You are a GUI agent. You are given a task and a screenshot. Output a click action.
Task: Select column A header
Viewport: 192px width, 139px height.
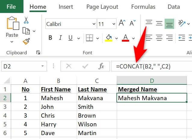point(25,81)
